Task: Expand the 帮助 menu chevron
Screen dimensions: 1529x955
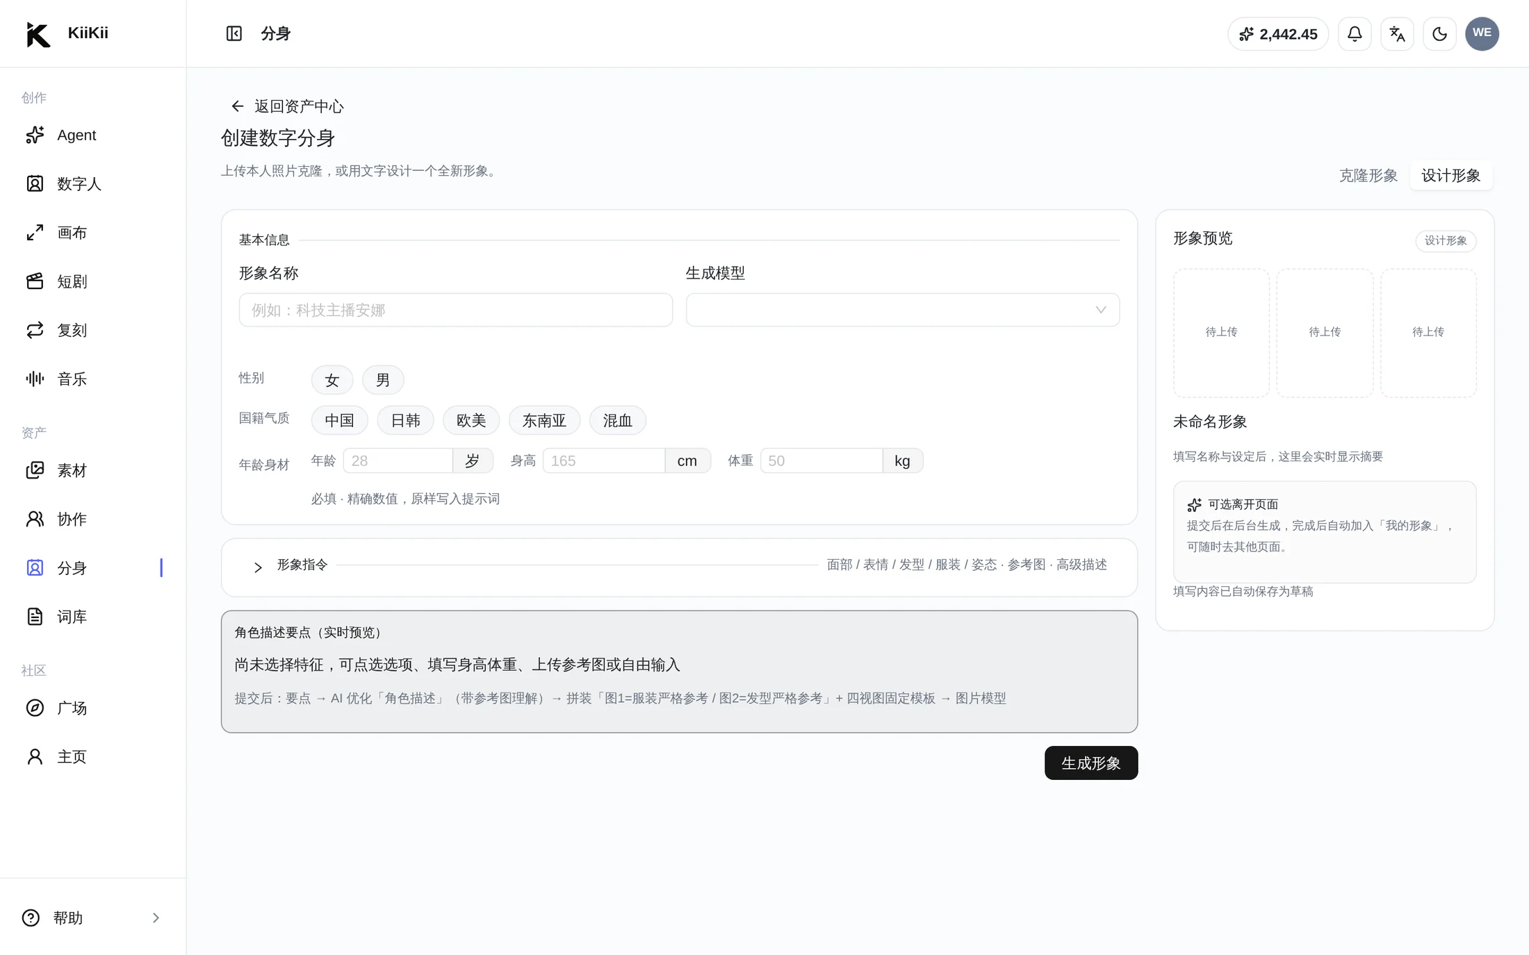Action: click(x=156, y=917)
